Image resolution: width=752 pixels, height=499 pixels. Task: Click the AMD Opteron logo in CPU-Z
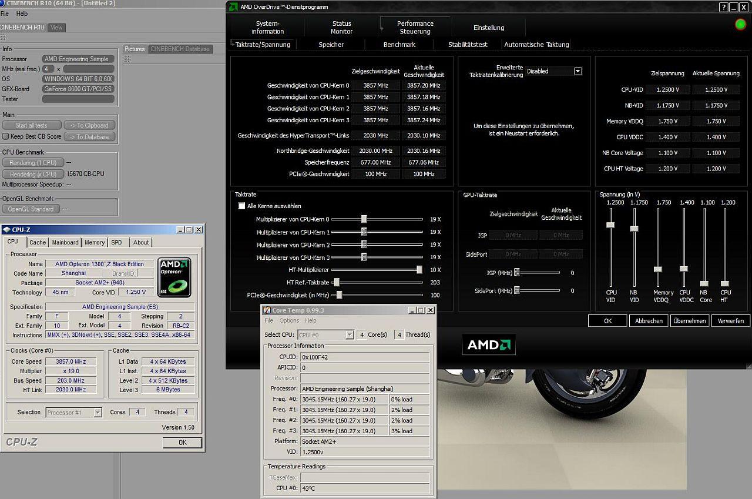click(x=174, y=277)
